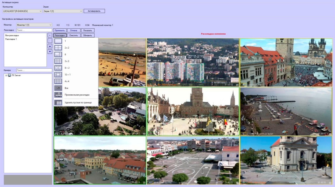The image size is (335, 187).
Task: Select the 4 x 4 grid icon
Action: click(x=58, y=81)
